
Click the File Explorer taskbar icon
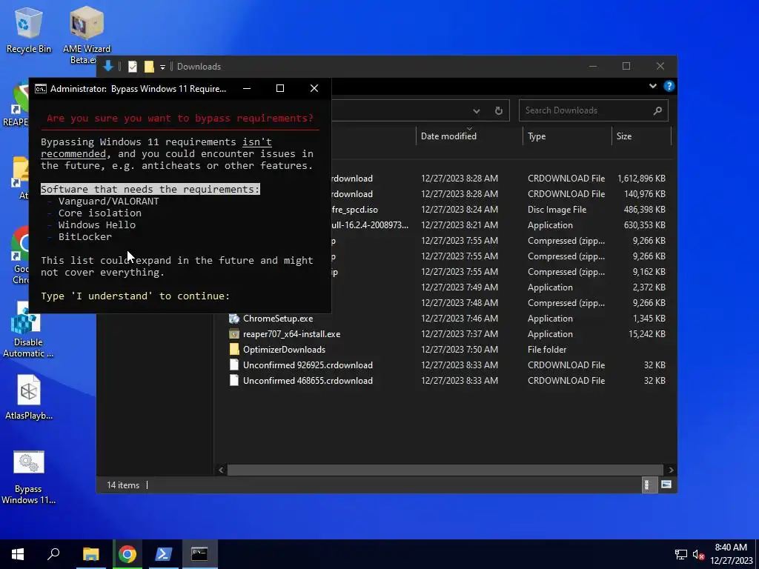pyautogui.click(x=90, y=554)
